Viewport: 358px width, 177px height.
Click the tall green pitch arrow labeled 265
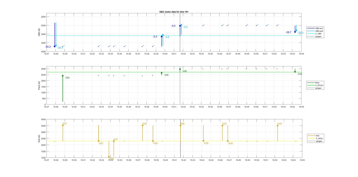[x=63, y=88]
